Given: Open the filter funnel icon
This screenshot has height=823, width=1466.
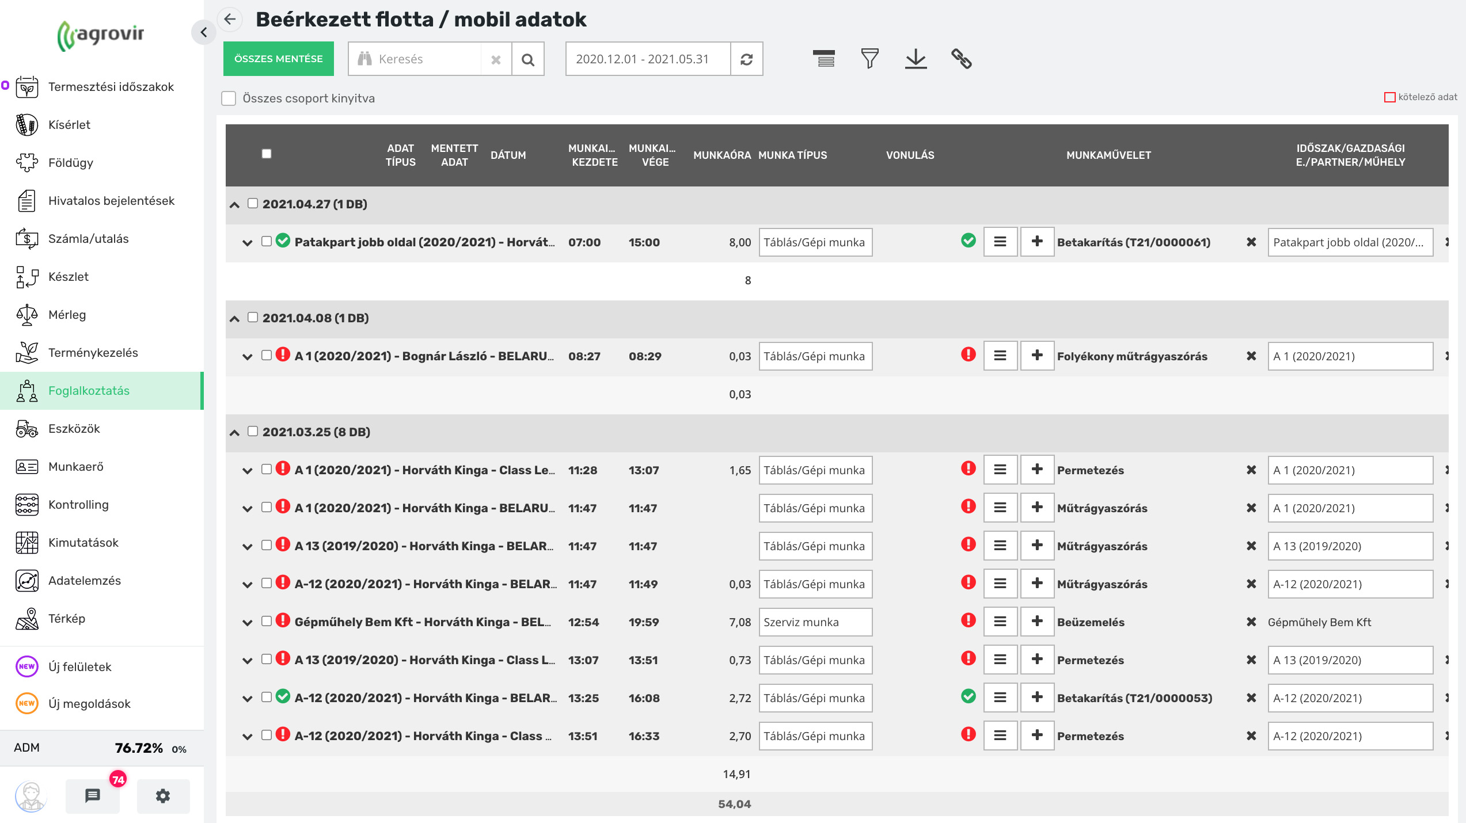Looking at the screenshot, I should tap(869, 59).
